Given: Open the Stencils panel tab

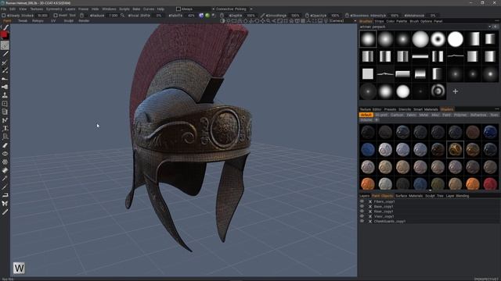Looking at the screenshot, I should click(405, 109).
